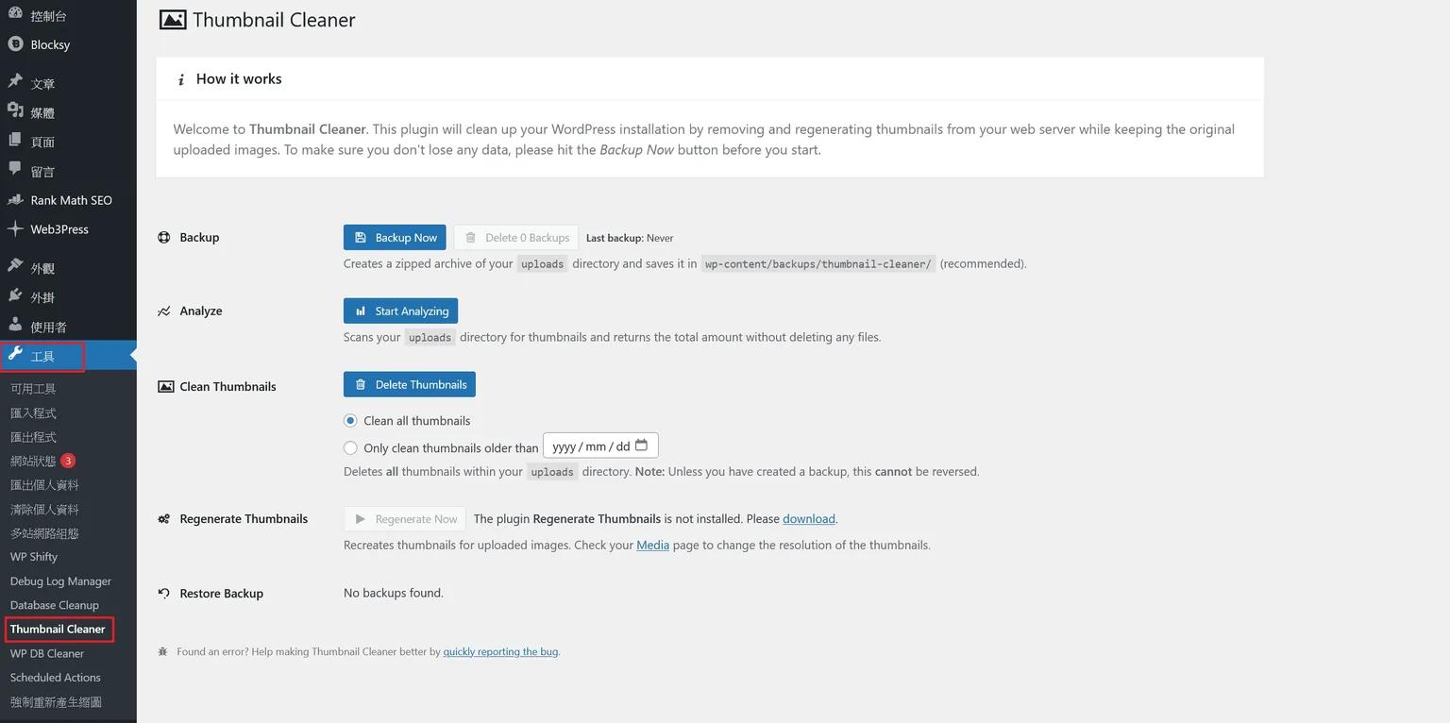Viewport: 1450px width, 723px height.
Task: Click the 使用者 user icon
Action: coord(15,326)
